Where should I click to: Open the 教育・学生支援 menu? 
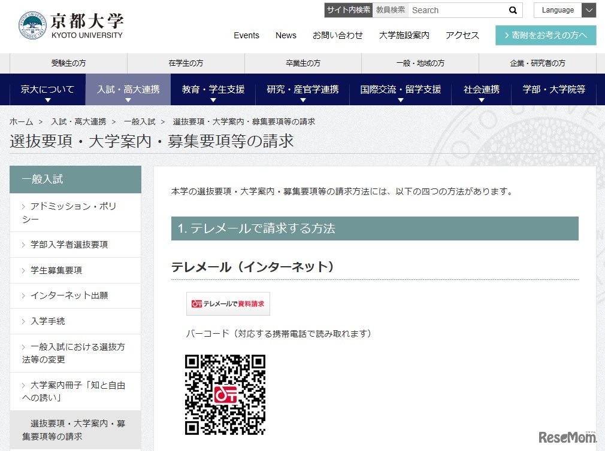click(x=213, y=89)
